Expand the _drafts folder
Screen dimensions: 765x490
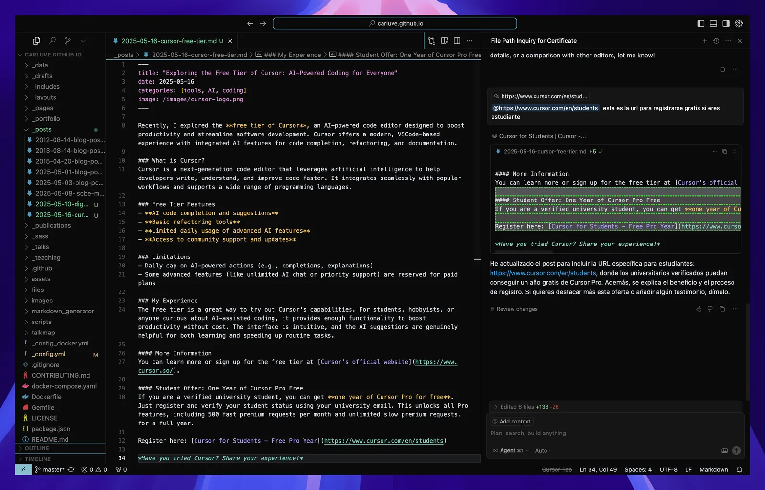(x=61, y=76)
